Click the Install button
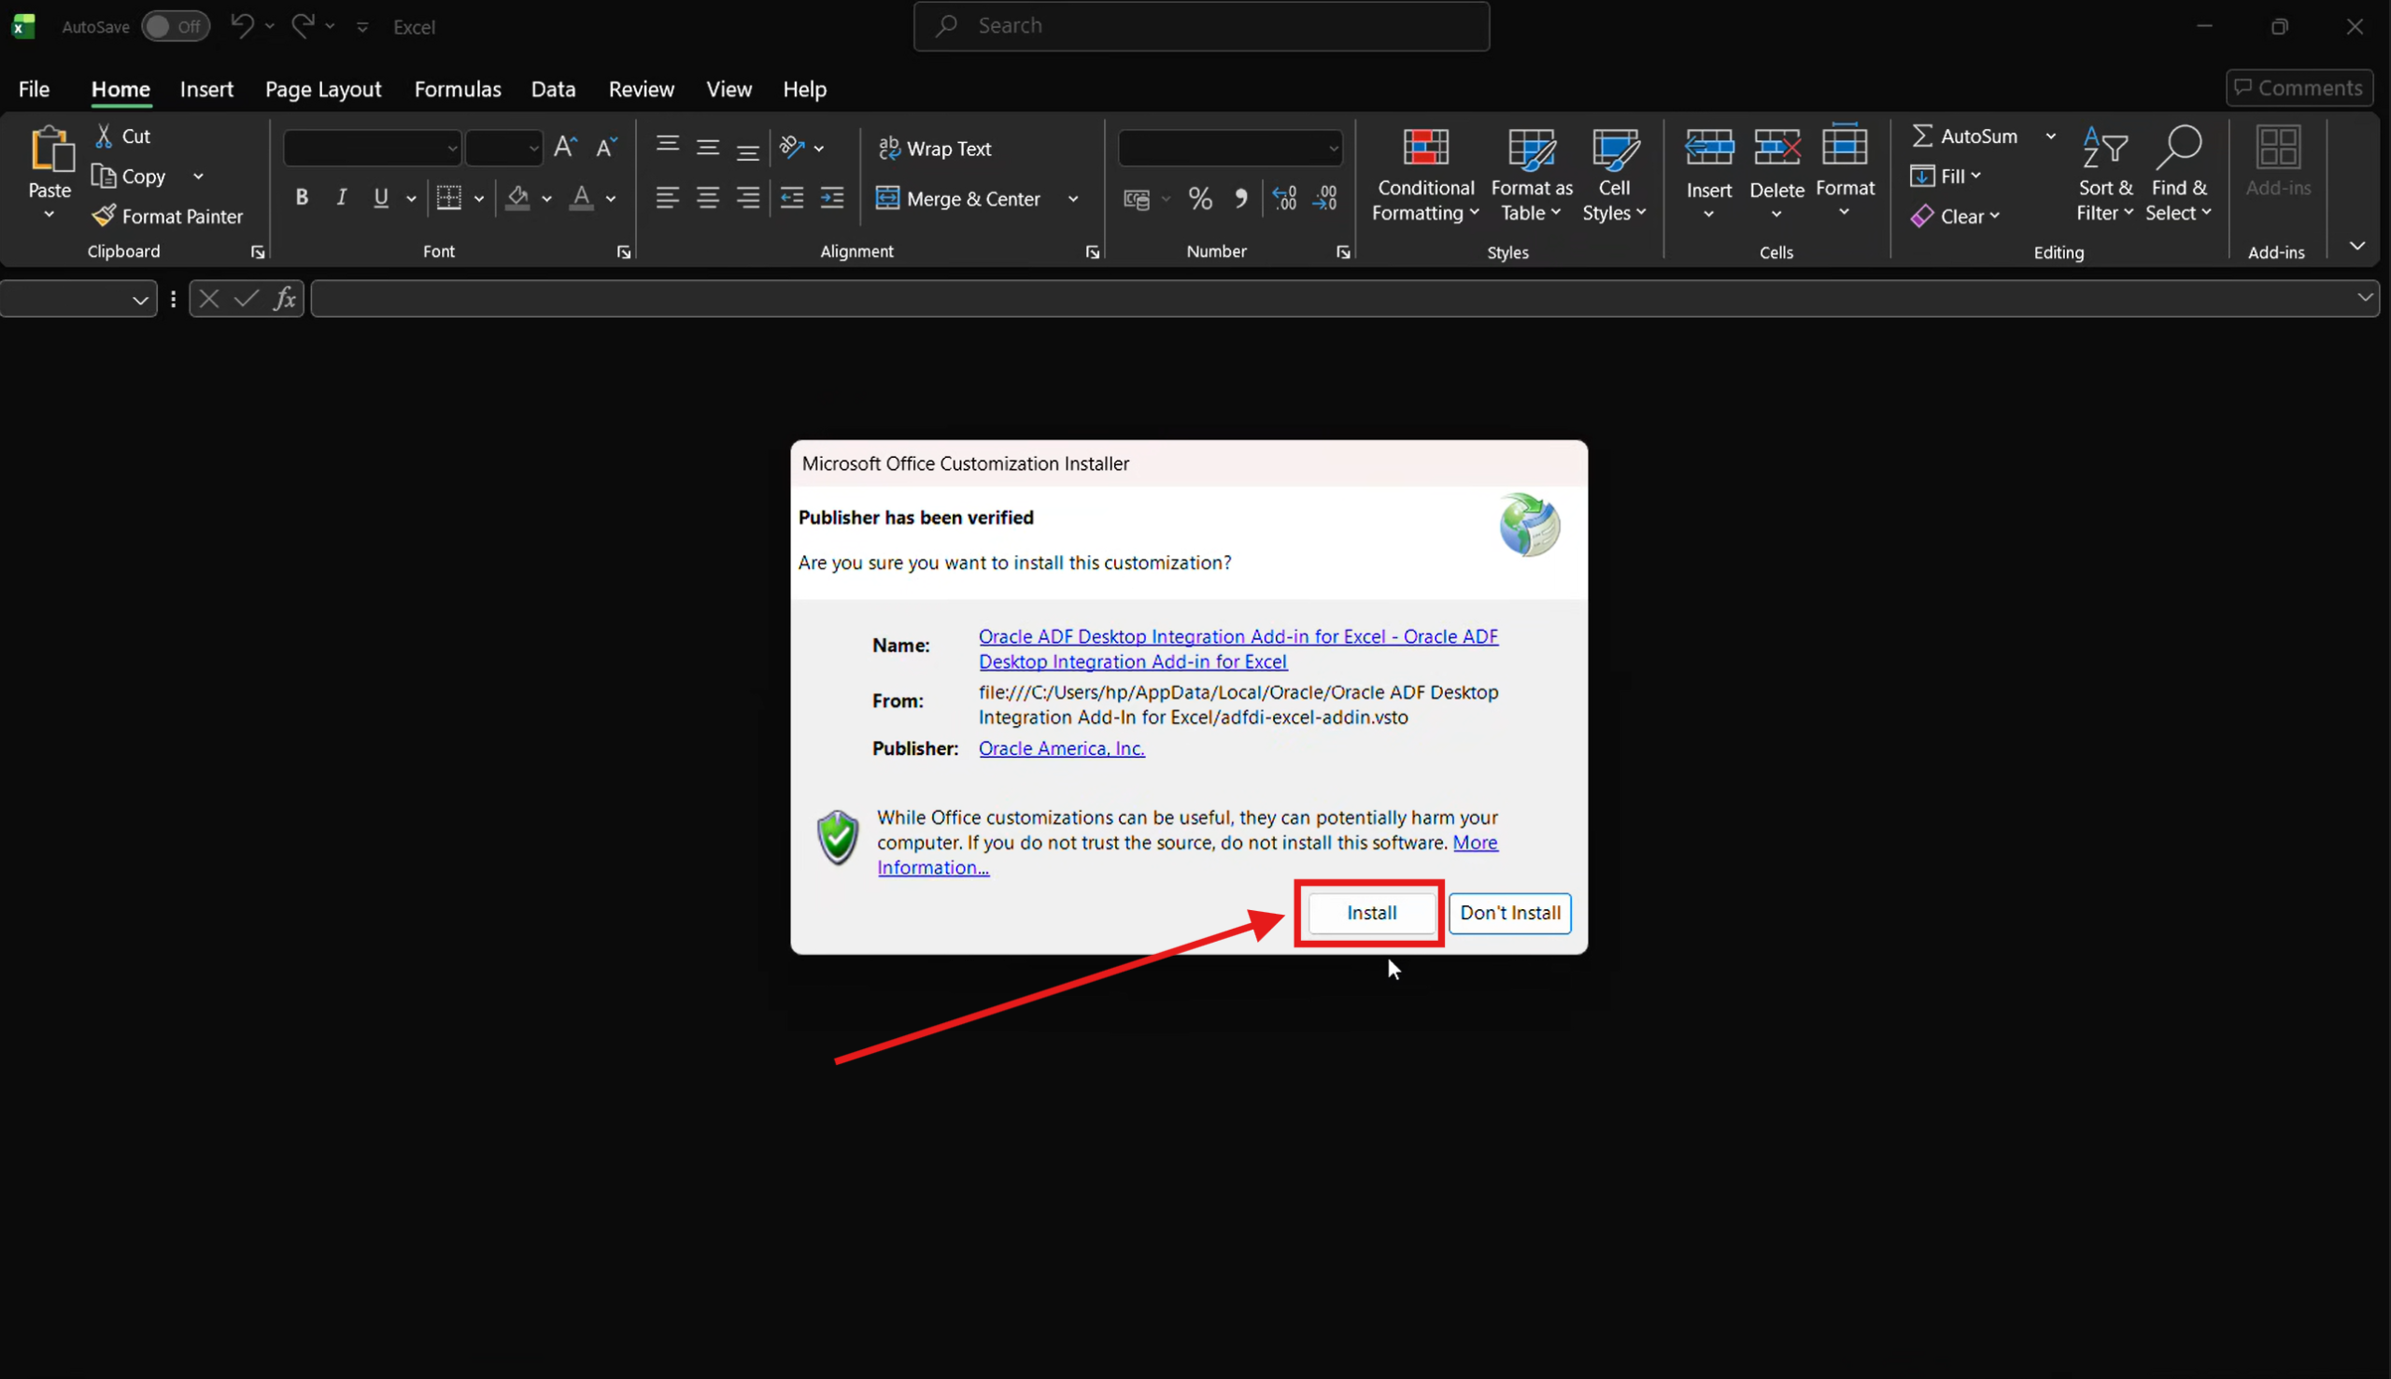The image size is (2391, 1379). [1370, 913]
